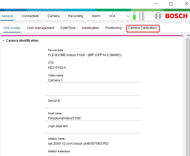
Task: Expand the overflow chevron after VCA
Action: [x=128, y=16]
